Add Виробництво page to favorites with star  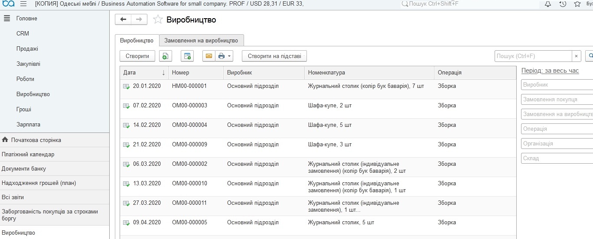coord(158,20)
